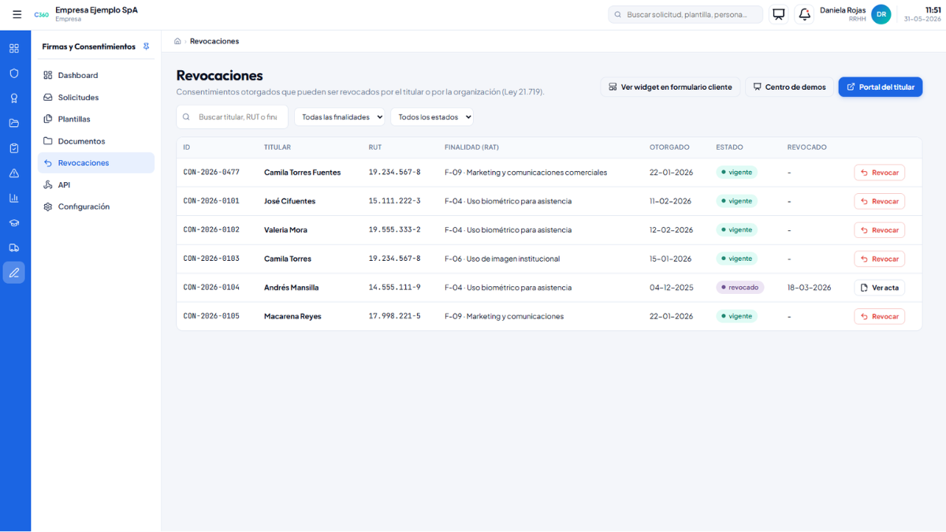
Task: Revoke José Cifuentes consent
Action: click(x=879, y=201)
